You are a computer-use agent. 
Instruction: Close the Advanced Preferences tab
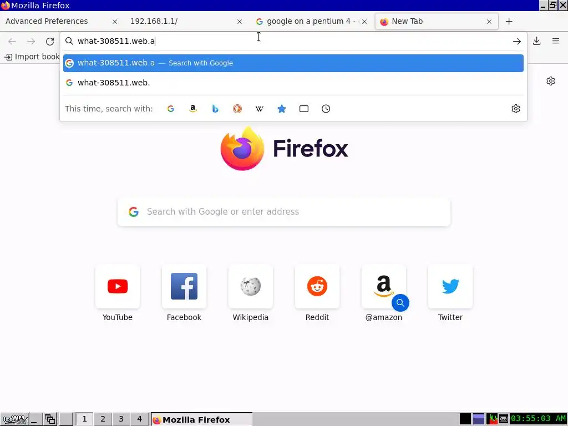point(115,22)
